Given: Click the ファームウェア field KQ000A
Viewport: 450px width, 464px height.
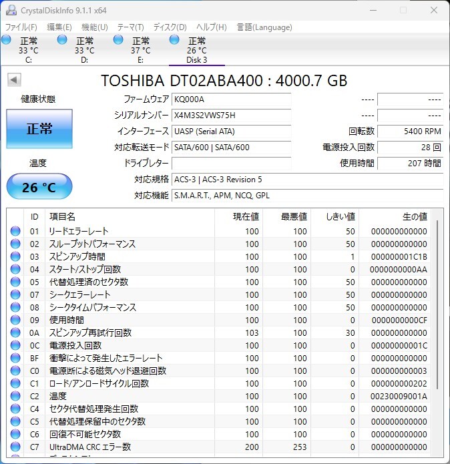Looking at the screenshot, I should pyautogui.click(x=232, y=99).
